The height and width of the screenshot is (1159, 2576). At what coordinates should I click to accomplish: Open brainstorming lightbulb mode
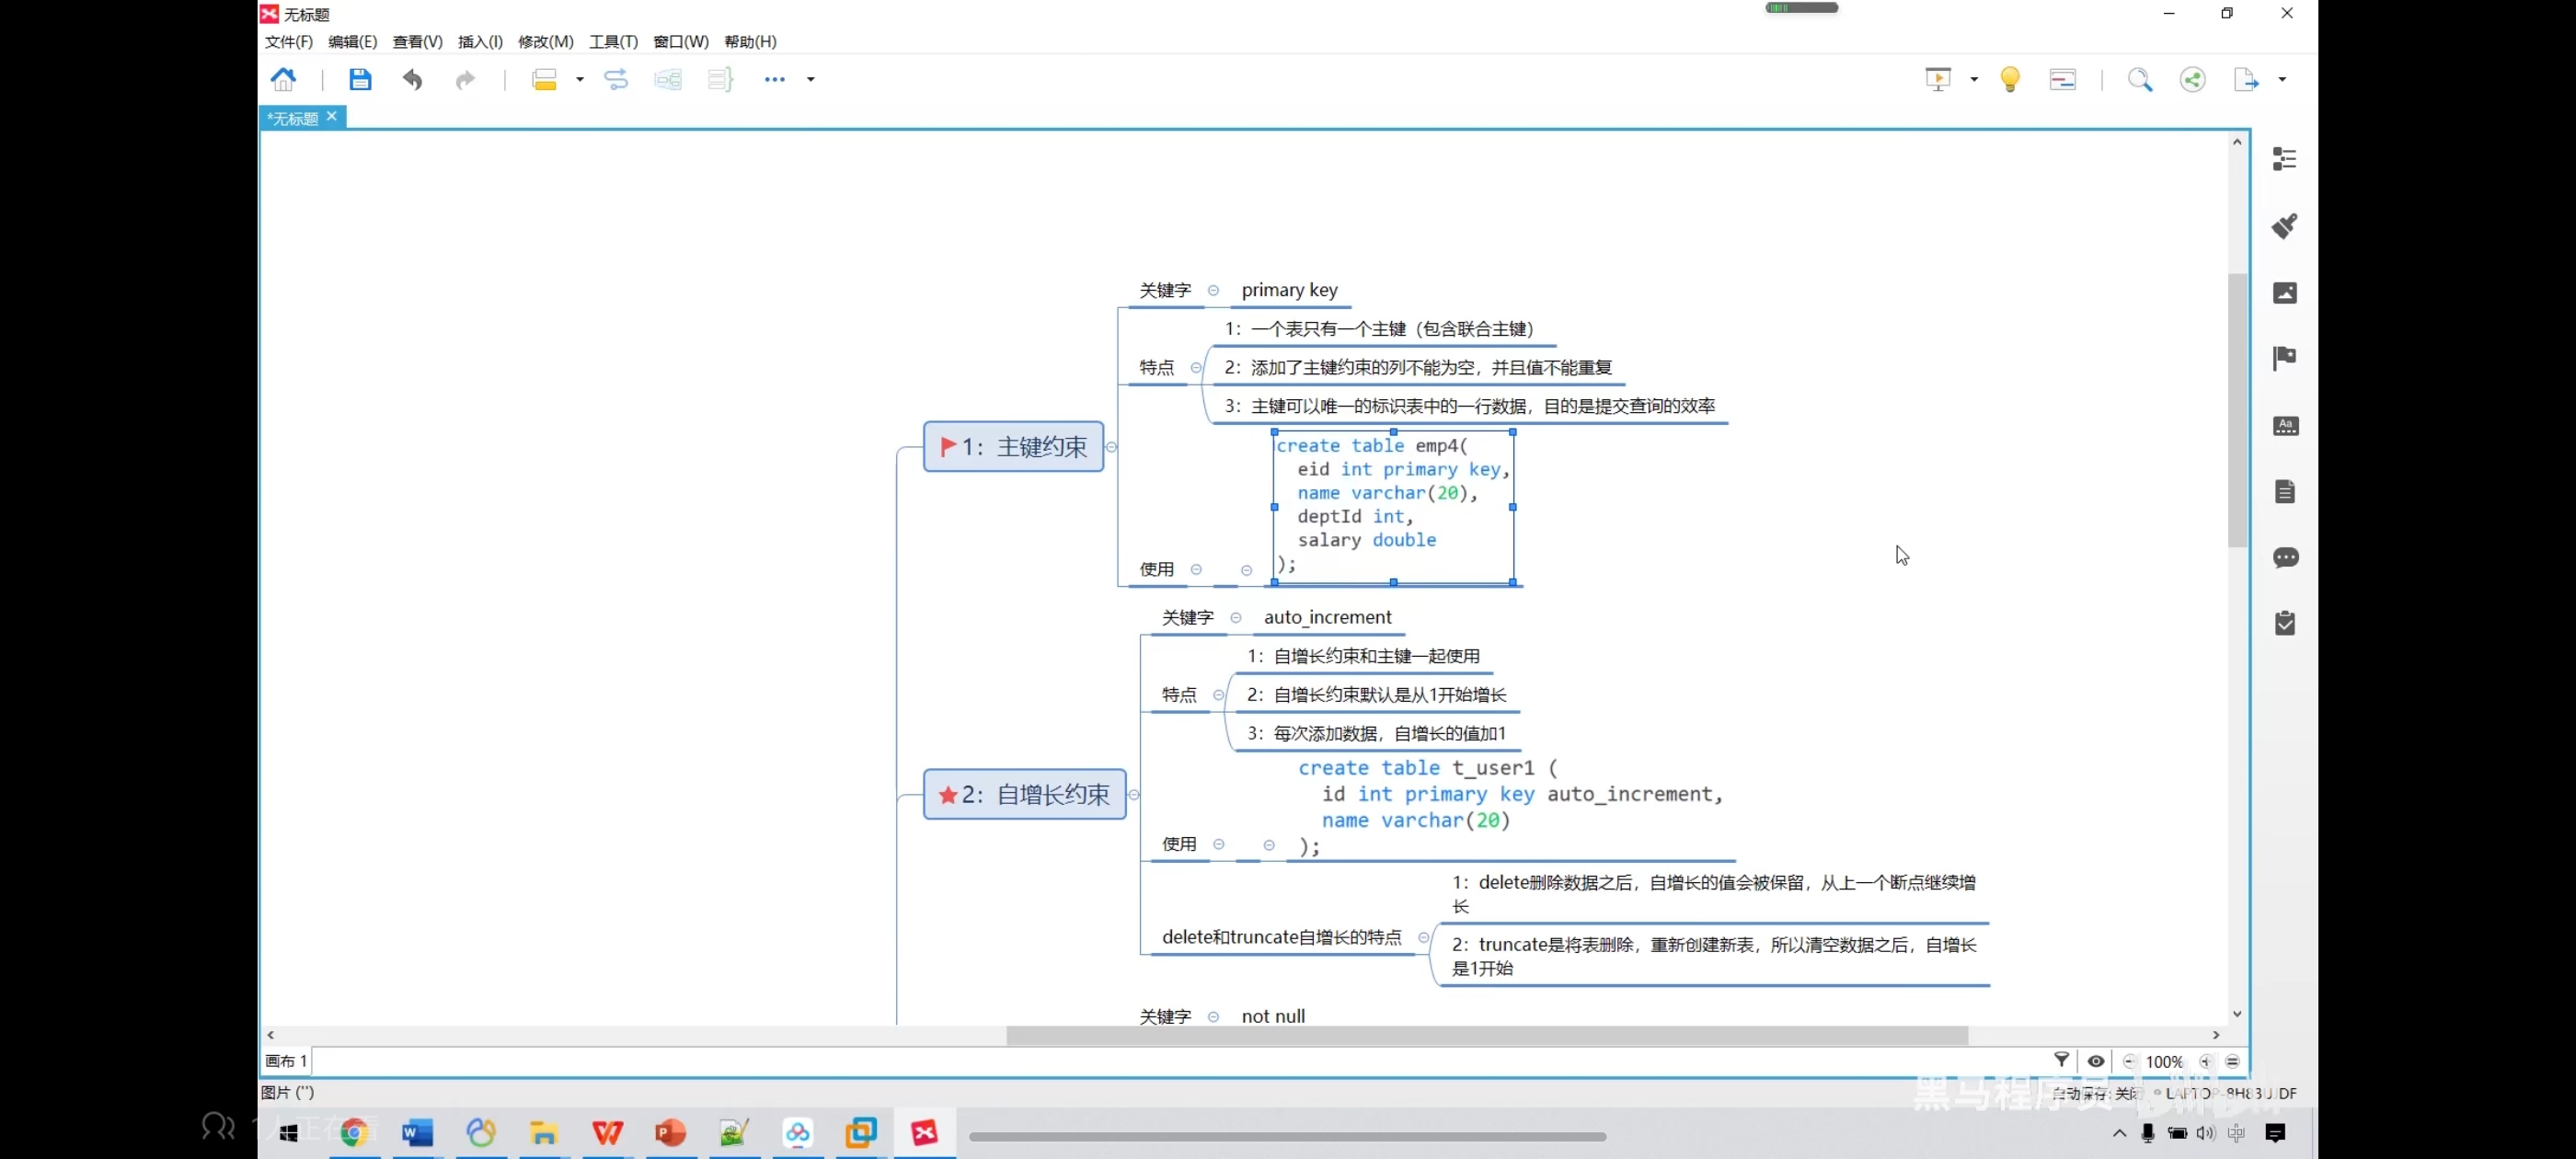point(2010,79)
